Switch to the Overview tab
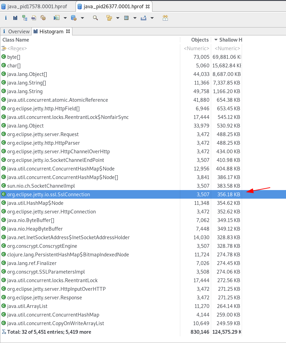The height and width of the screenshot is (343, 286). coord(16,31)
